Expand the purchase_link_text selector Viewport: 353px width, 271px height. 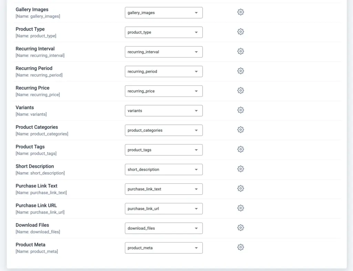click(163, 189)
